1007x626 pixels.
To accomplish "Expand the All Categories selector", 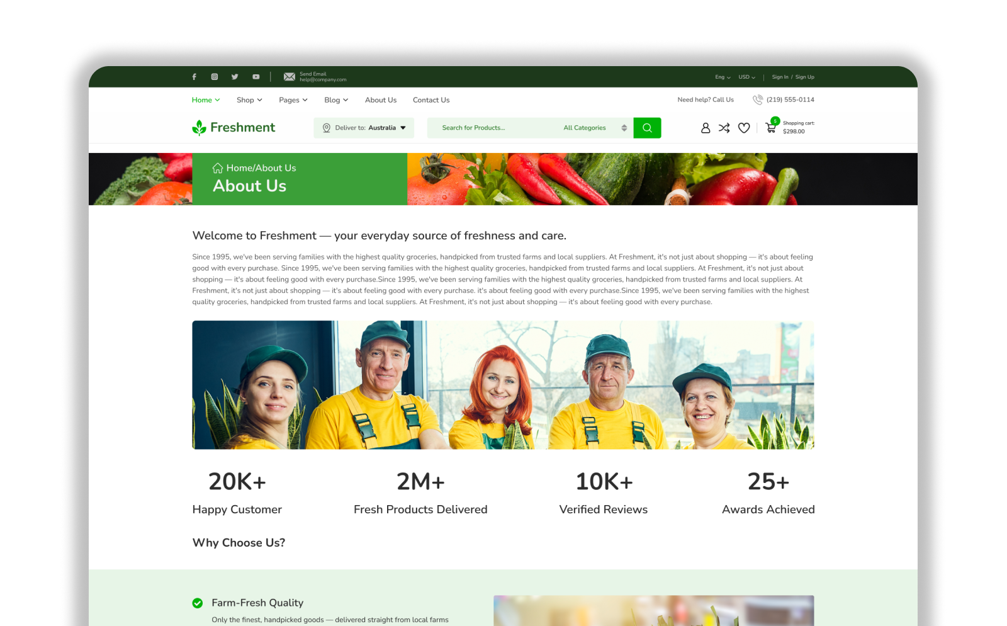I will 595,128.
